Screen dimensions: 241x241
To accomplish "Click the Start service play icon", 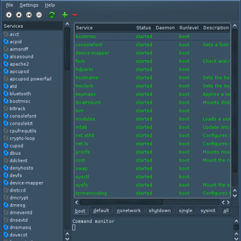I will pyautogui.click(x=9, y=15).
